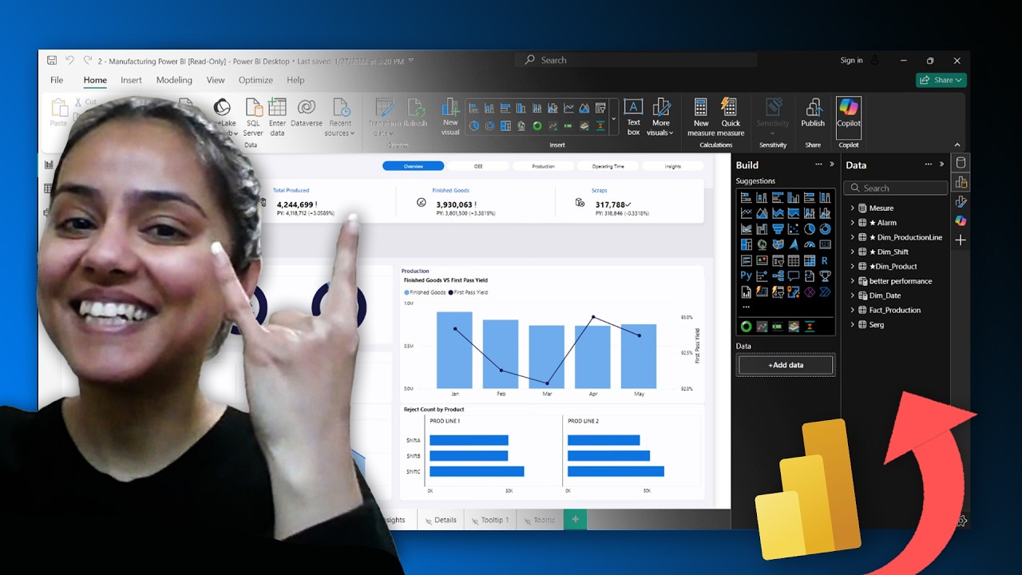Screen dimensions: 1022x575
Task: Click the Save icon in title bar
Action: (x=52, y=60)
